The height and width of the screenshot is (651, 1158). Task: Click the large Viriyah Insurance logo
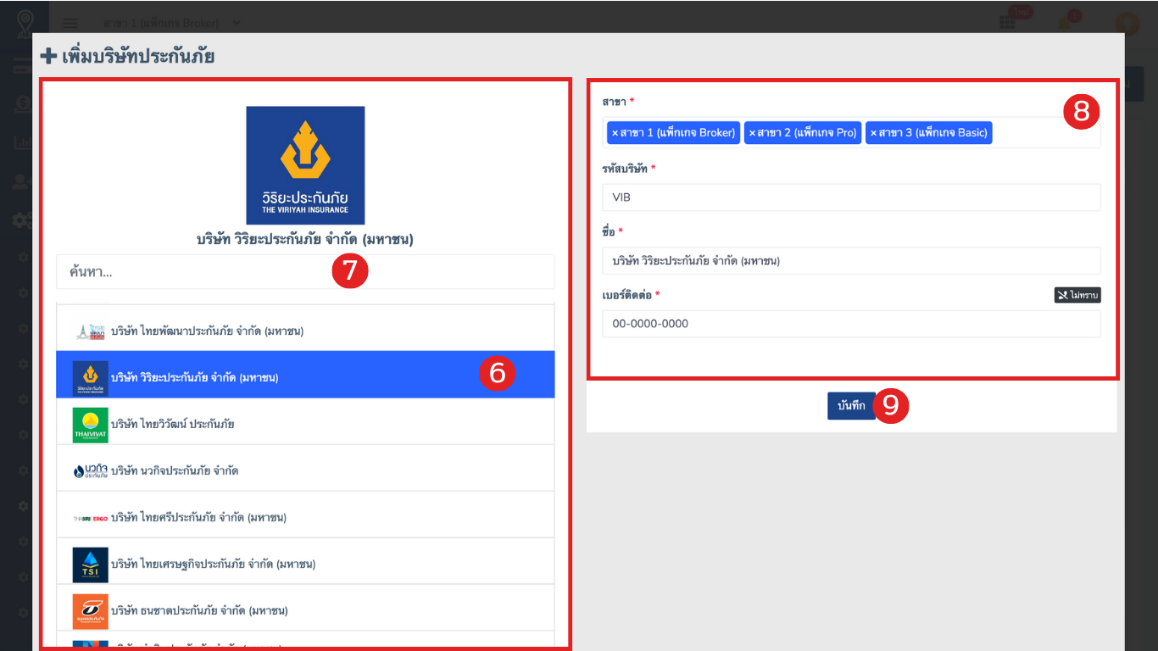(x=305, y=165)
